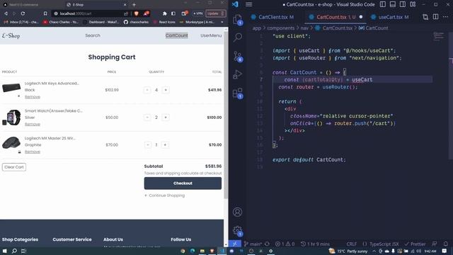453x255 pixels.
Task: Open the VS Code hamburger application menu
Action: [x=248, y=4]
